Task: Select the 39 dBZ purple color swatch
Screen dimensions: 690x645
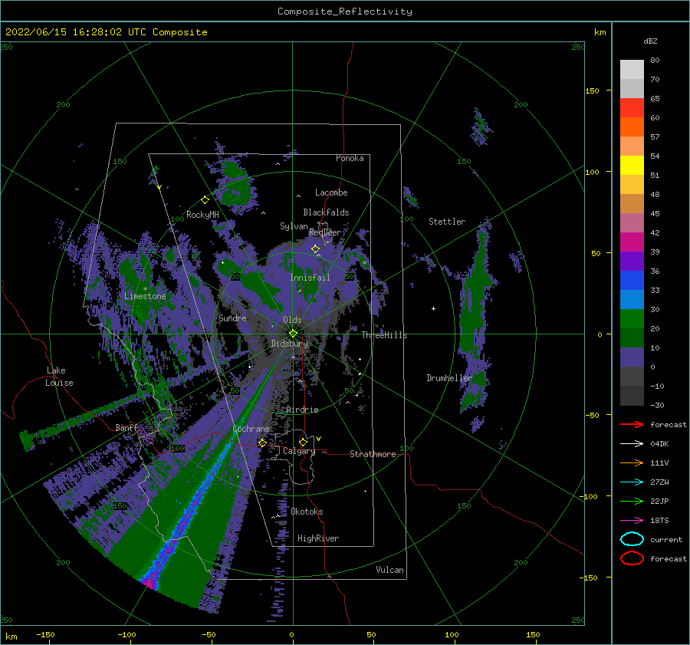Action: pyautogui.click(x=632, y=261)
